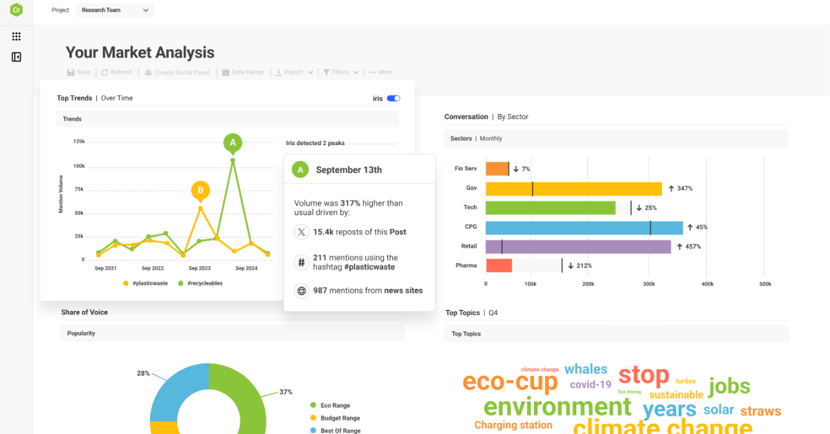Click 'news sites' text in popup
This screenshot has height=434, width=830.
click(403, 291)
